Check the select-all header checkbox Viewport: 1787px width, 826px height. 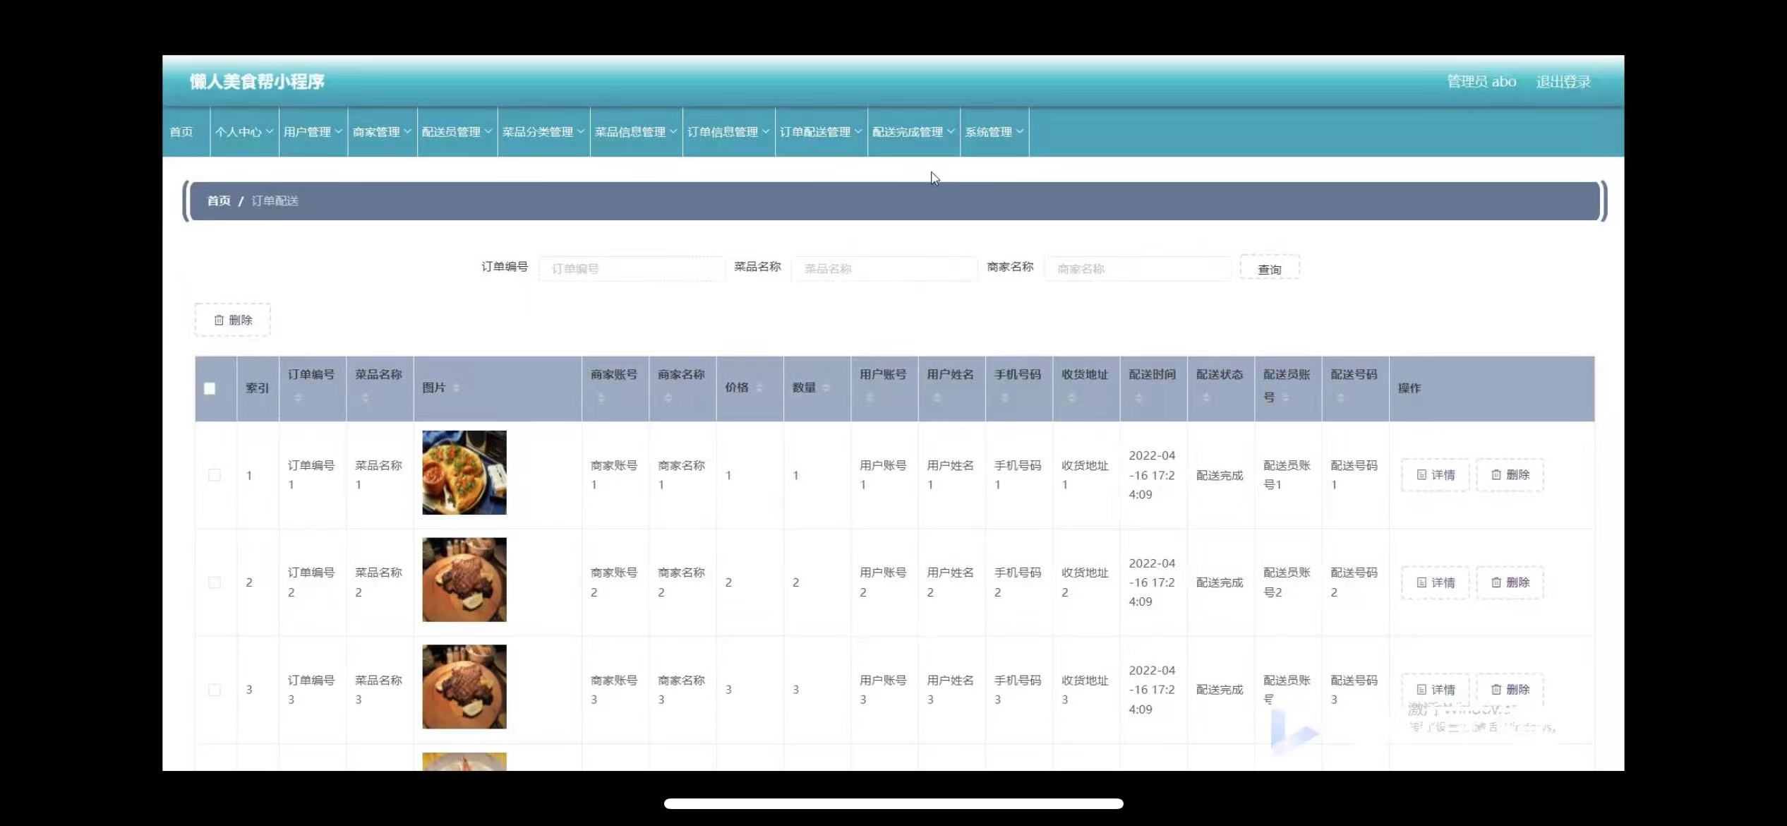pyautogui.click(x=210, y=388)
